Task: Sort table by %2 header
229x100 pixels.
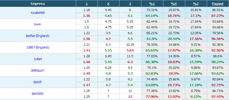Action: coord(196,4)
